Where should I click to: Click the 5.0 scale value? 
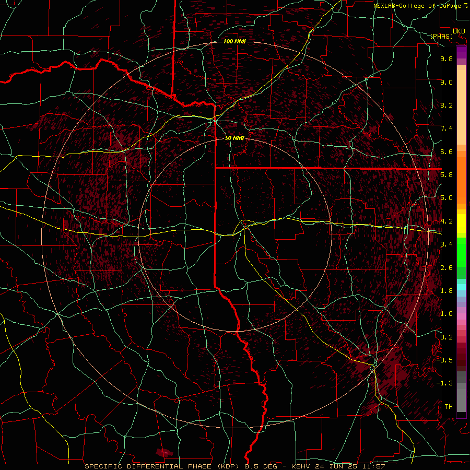(x=446, y=198)
